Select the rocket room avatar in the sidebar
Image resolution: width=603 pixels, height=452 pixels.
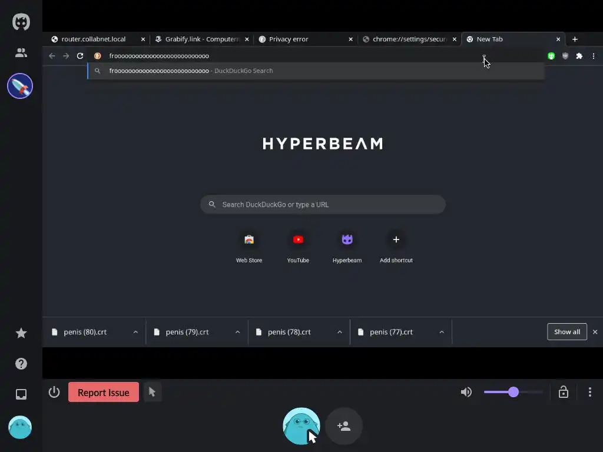20,86
